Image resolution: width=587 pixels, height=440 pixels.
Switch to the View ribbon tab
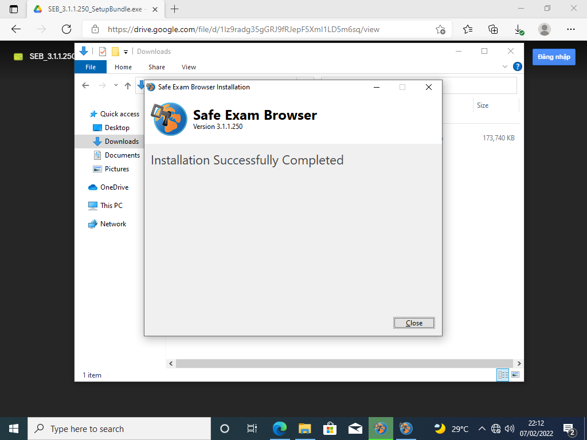coord(189,67)
